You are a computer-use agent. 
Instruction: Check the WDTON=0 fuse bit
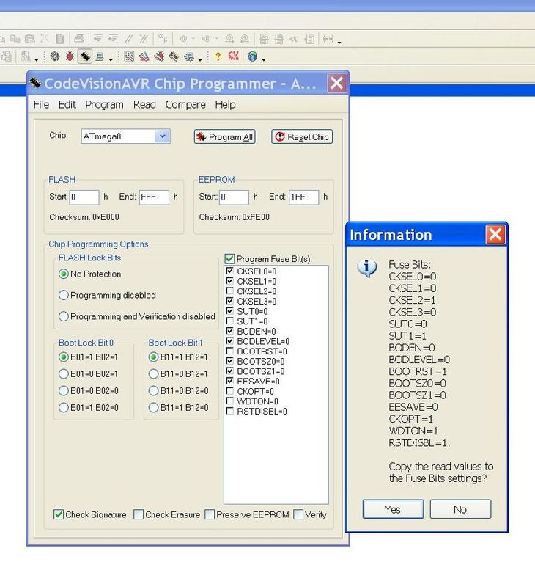pos(230,401)
